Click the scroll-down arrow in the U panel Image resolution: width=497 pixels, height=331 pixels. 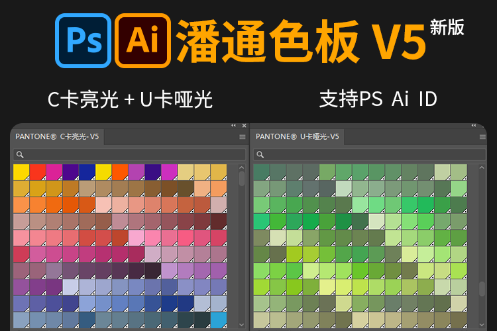(x=482, y=324)
